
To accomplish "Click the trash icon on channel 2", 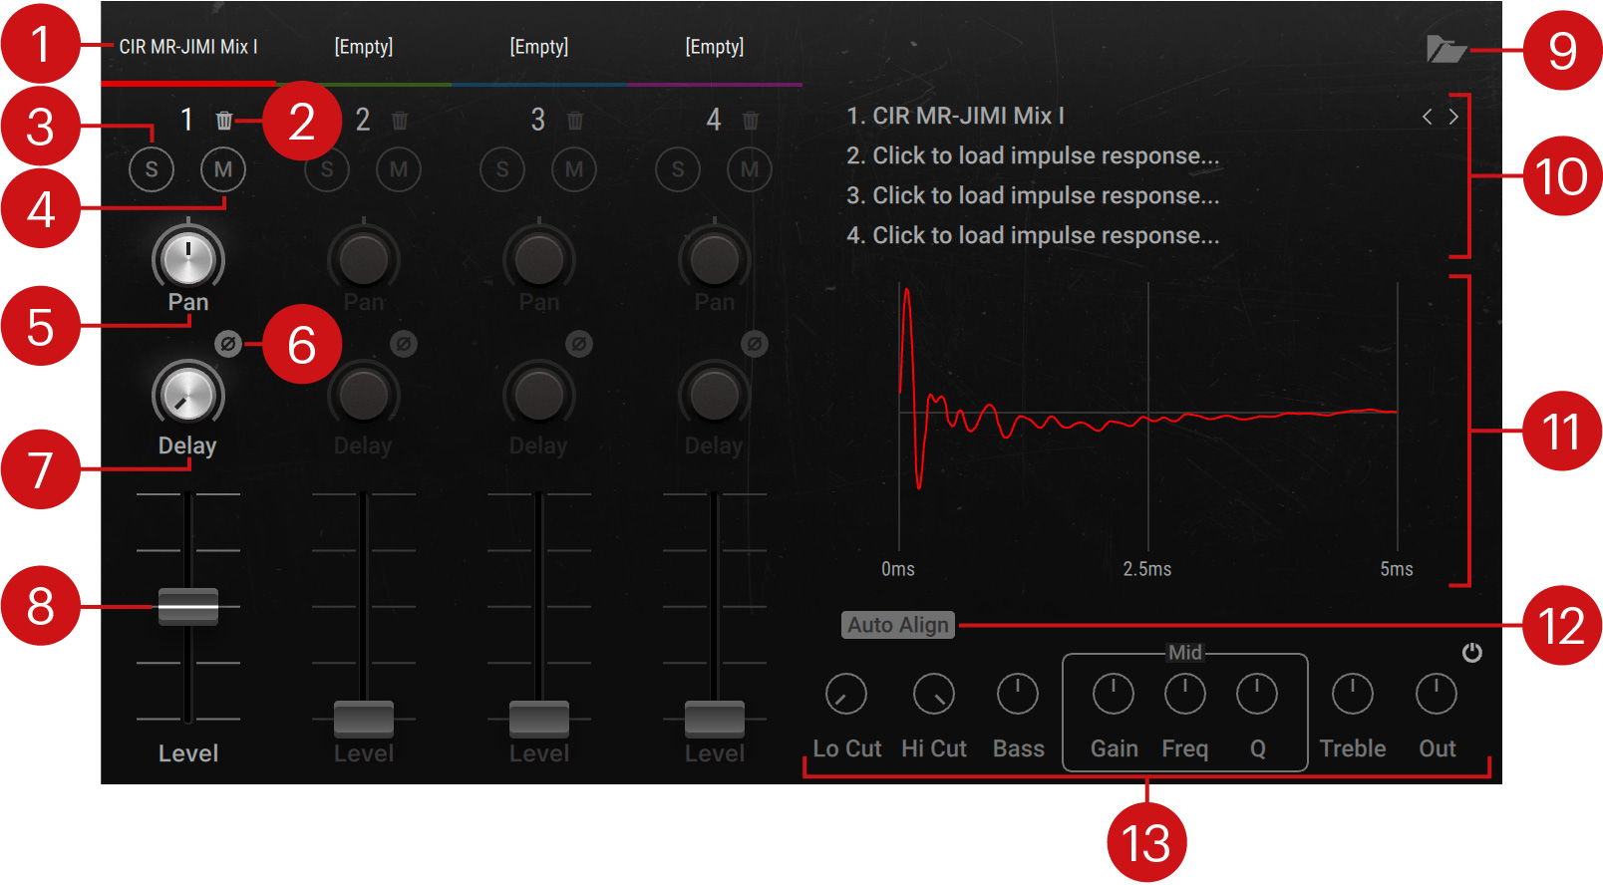I will [x=400, y=121].
